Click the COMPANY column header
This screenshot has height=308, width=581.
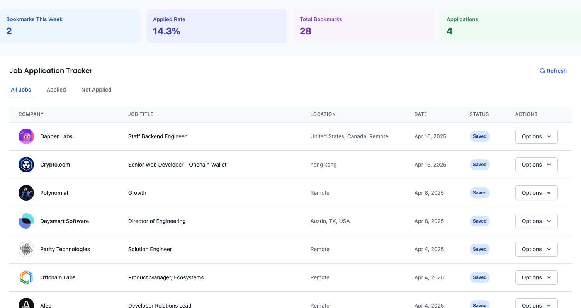(x=31, y=114)
